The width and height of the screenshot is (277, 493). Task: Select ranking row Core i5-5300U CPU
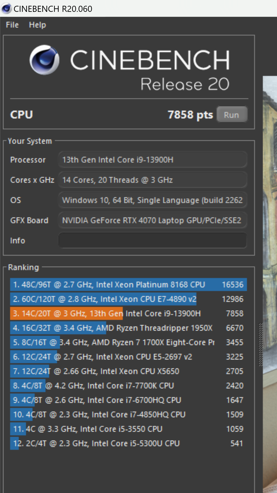(129, 443)
